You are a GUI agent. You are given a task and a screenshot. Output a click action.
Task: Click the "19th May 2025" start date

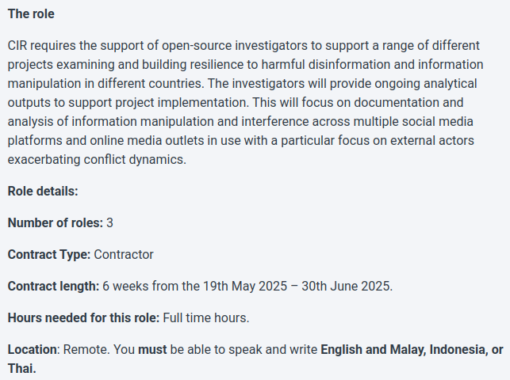[245, 287]
